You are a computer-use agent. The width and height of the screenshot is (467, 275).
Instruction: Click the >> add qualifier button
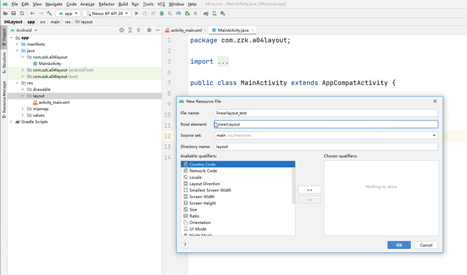pyautogui.click(x=309, y=190)
